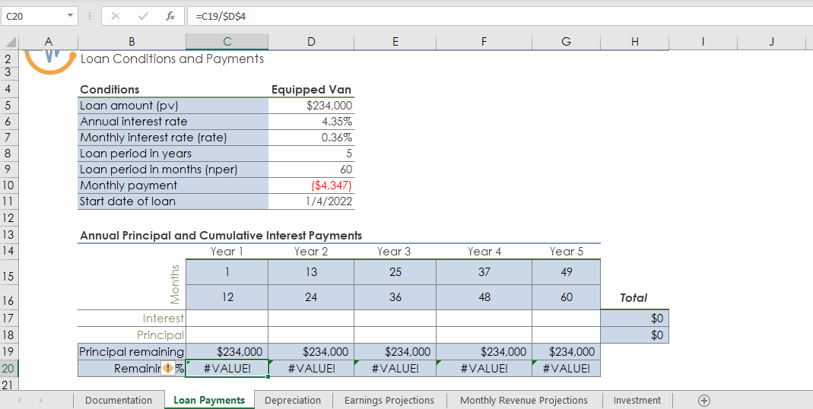This screenshot has width=813, height=409.
Task: Click the #VALUE! cell under Year 5
Action: (x=566, y=369)
